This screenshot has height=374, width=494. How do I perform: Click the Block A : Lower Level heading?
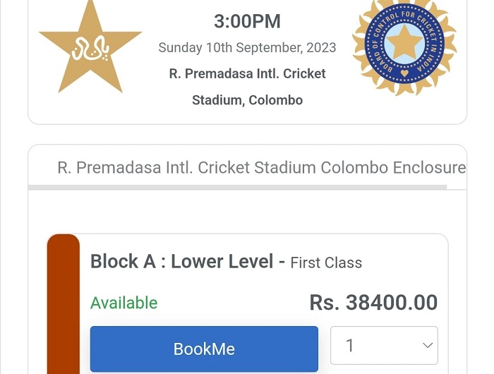pos(182,261)
